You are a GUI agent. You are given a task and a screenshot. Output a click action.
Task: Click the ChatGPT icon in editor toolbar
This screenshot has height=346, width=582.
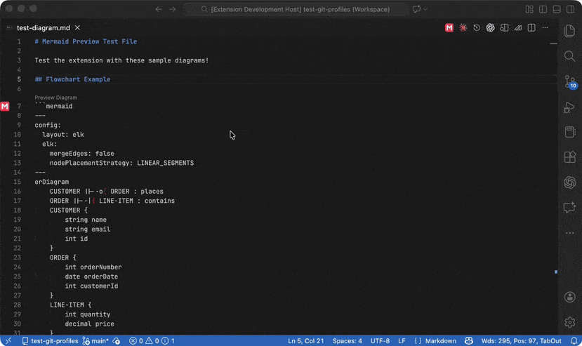tap(490, 28)
